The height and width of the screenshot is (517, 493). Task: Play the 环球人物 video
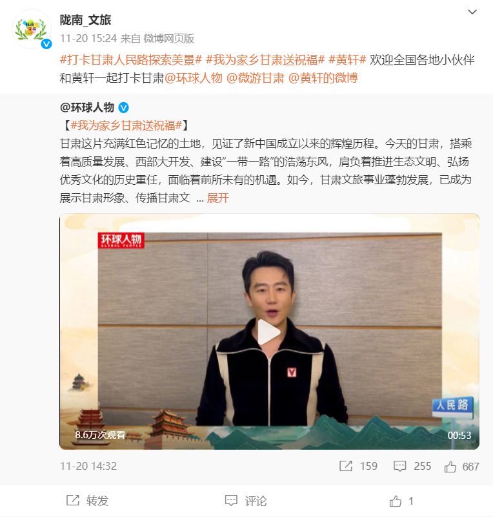coord(269,332)
